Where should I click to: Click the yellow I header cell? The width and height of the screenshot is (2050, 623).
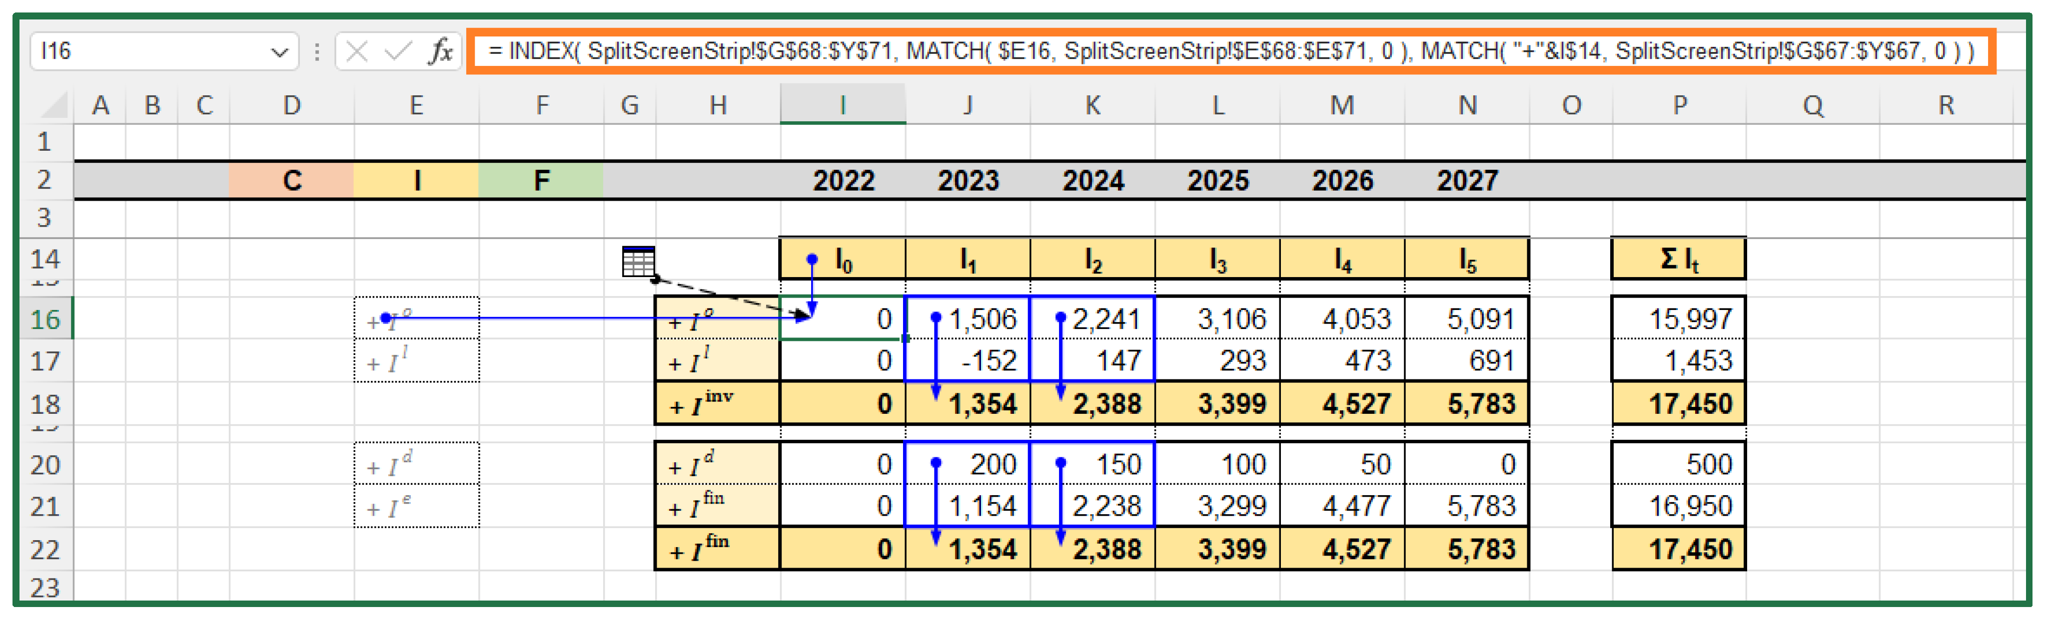tap(416, 180)
